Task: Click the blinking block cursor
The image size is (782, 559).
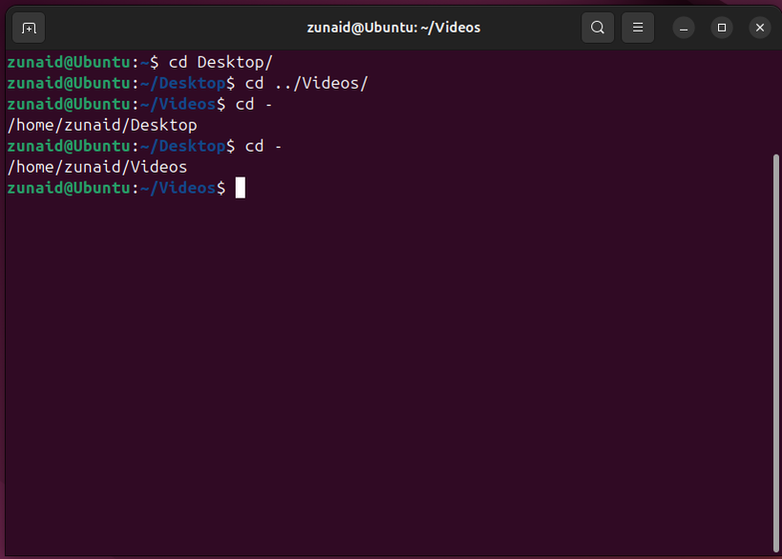Action: [241, 188]
